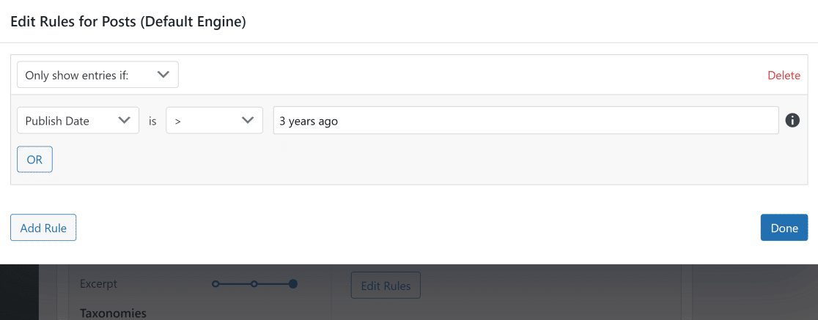The image size is (818, 320).
Task: Click the Excerpt label in the background panel
Action: point(99,284)
